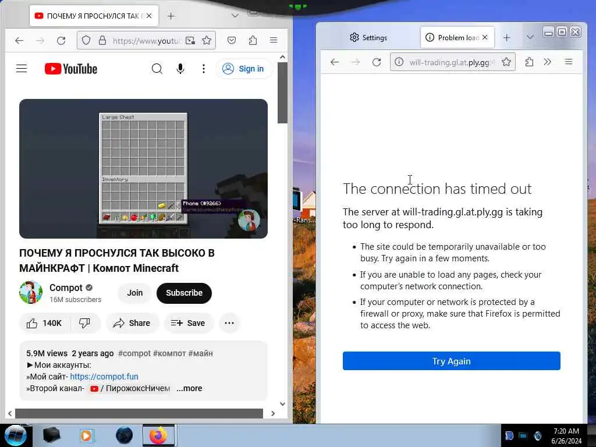Reload the timed out page
Viewport: 596px width, 447px height.
point(377,62)
